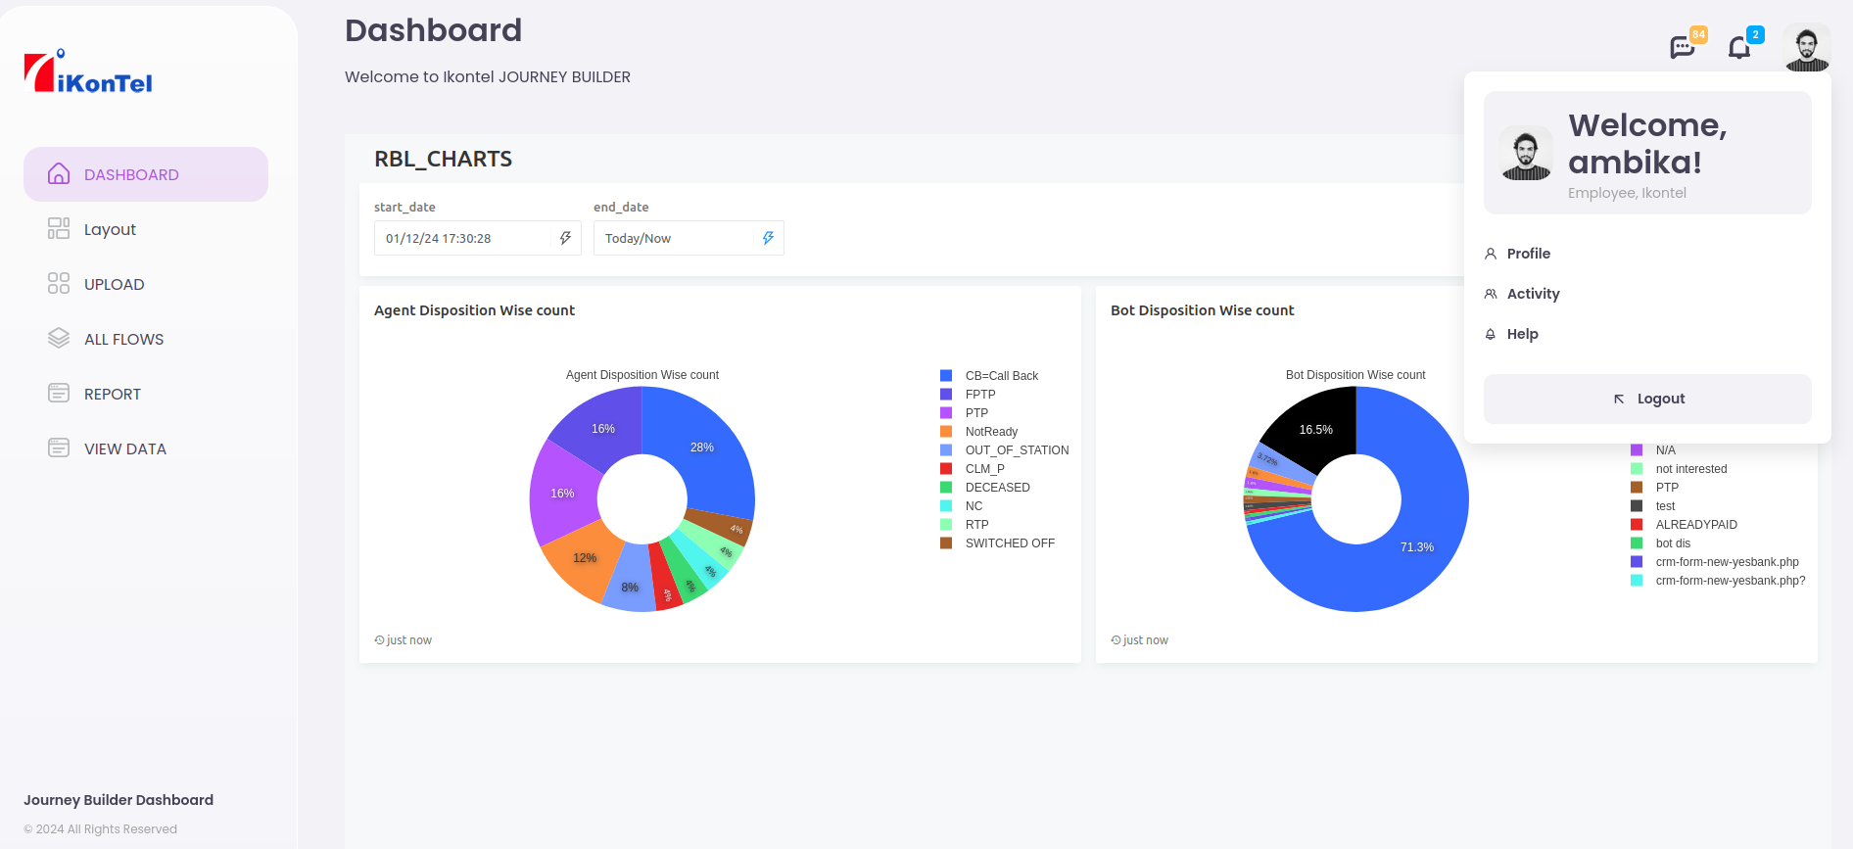
Task: Click the Logout arrow icon
Action: 1619,399
